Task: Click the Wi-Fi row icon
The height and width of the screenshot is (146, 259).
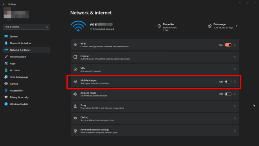Action: pos(75,45)
